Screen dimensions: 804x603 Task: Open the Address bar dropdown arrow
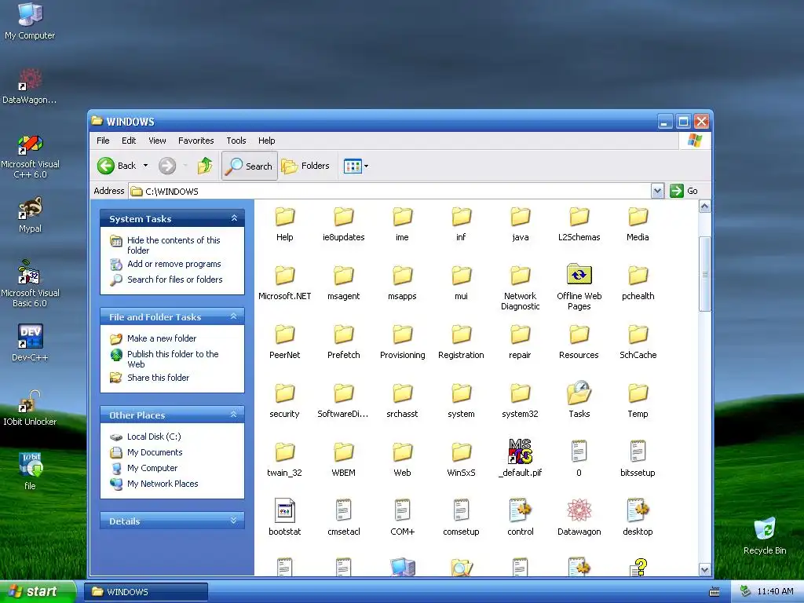[657, 191]
